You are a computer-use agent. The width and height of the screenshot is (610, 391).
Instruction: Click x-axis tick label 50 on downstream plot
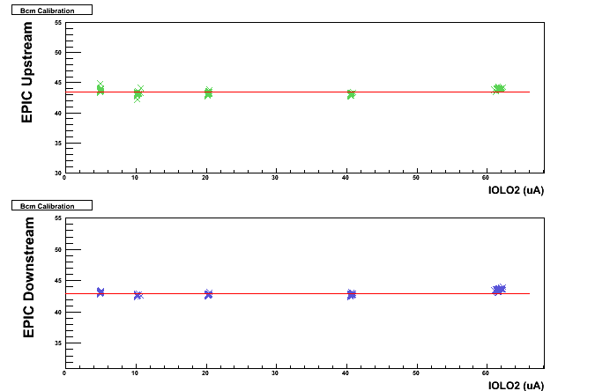click(x=416, y=373)
